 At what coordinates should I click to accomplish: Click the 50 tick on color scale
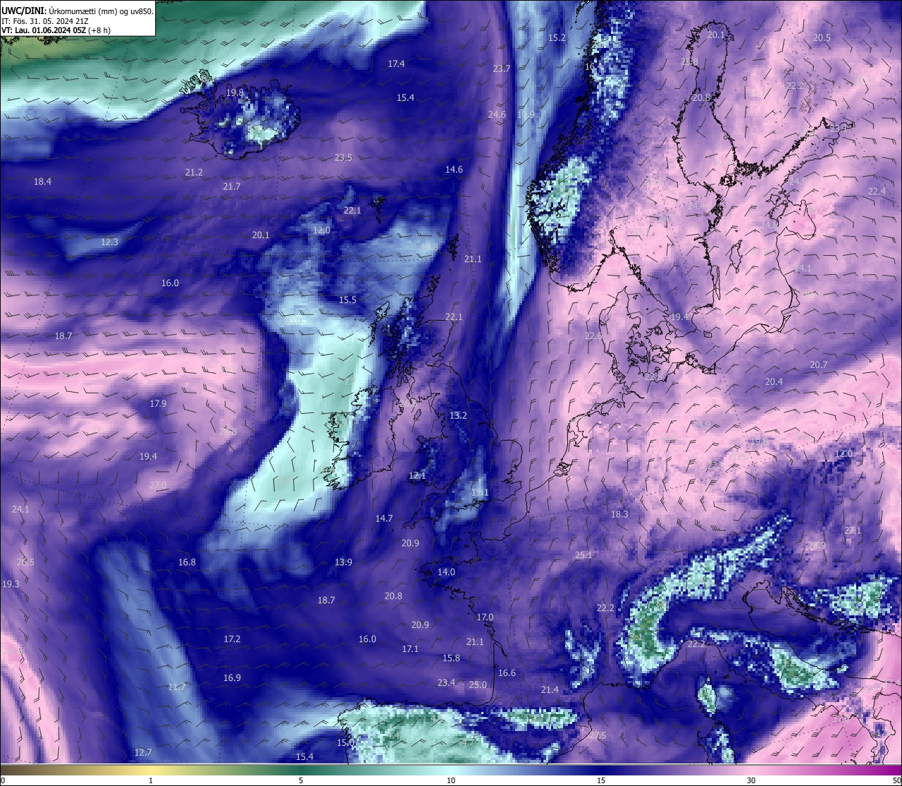click(x=896, y=780)
